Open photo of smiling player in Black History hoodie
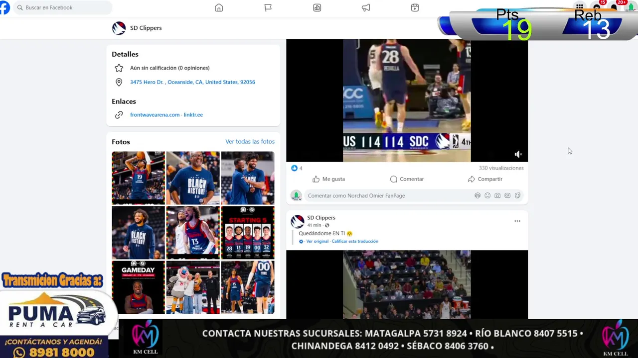The height and width of the screenshot is (358, 638). click(x=138, y=233)
